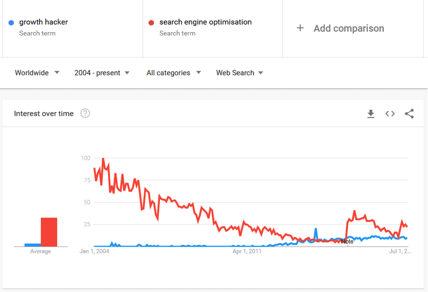The image size is (428, 292).
Task: Select the red Average bar
Action: (49, 232)
